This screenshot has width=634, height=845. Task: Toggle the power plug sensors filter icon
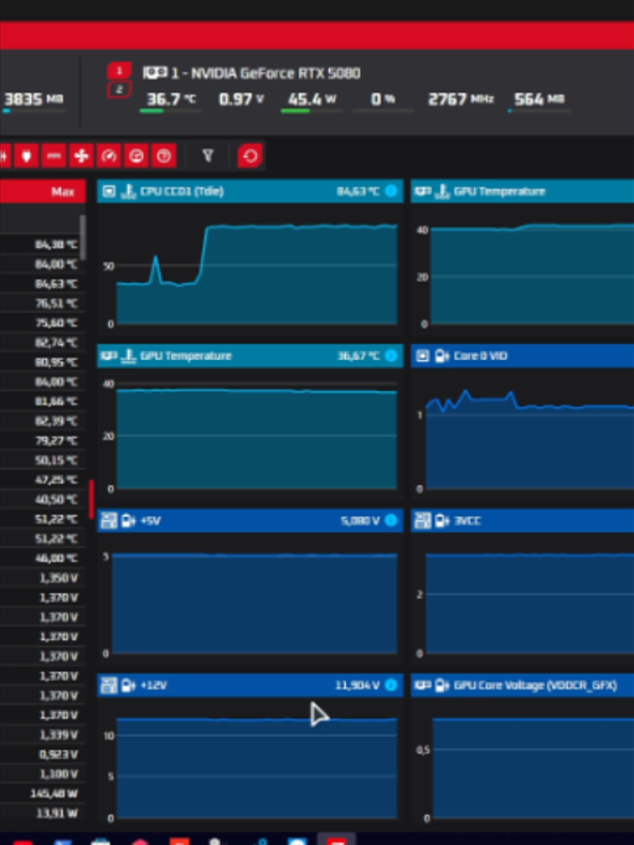(26, 156)
